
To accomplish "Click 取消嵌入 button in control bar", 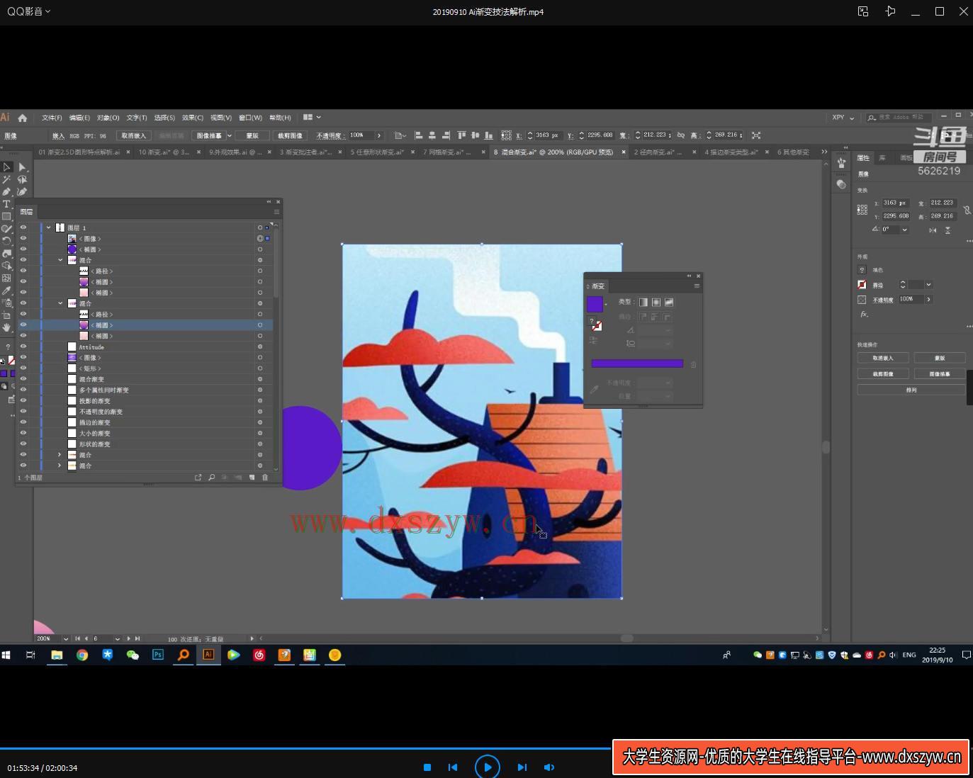I will [x=133, y=135].
